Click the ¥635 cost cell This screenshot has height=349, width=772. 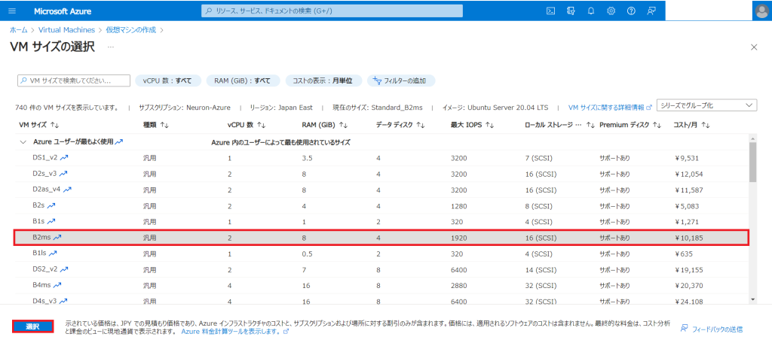coord(683,253)
